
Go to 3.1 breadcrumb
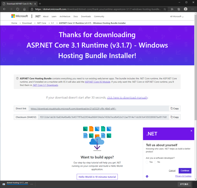(52, 23)
